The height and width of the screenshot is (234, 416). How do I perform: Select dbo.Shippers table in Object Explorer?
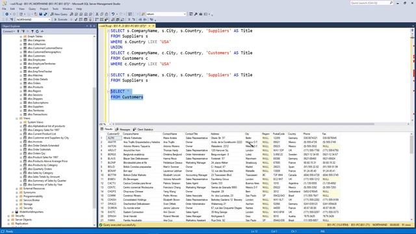[x=35, y=99]
